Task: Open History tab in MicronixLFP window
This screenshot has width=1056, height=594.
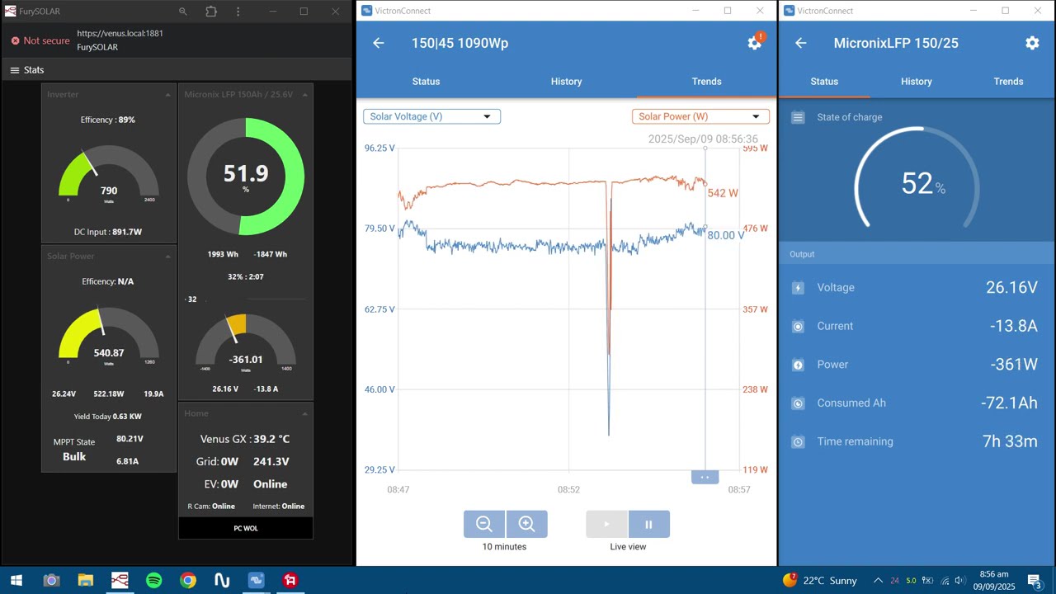Action: coord(917,82)
